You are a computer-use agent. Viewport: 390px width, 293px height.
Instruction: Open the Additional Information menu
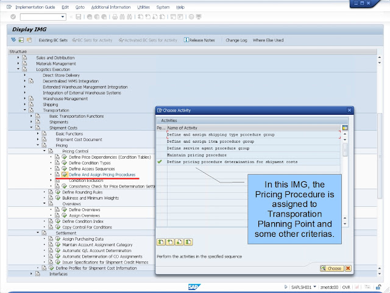[111, 7]
